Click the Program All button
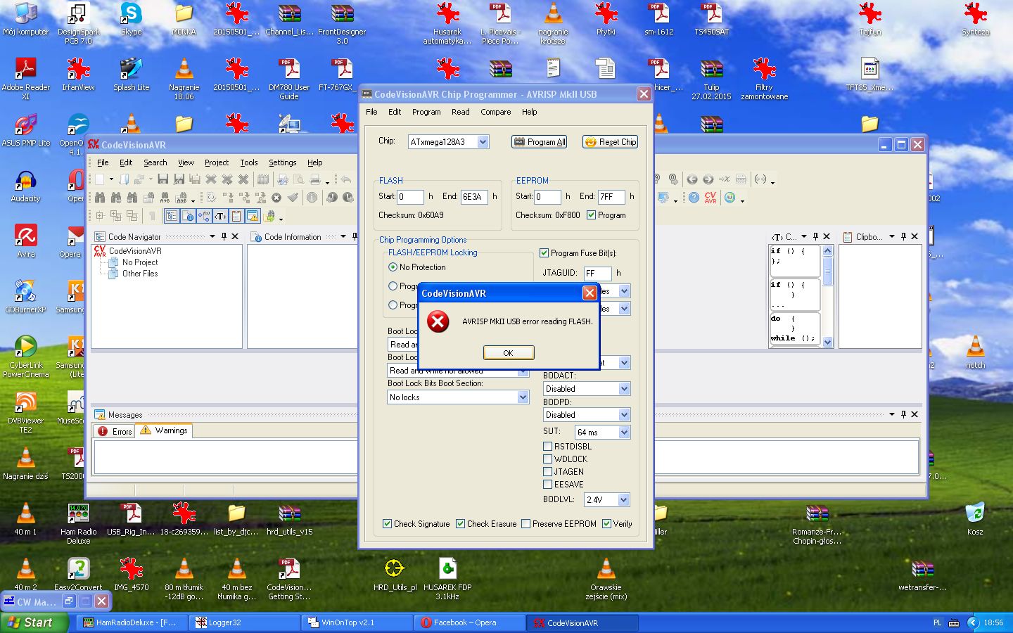This screenshot has height=633, width=1013. [x=539, y=142]
